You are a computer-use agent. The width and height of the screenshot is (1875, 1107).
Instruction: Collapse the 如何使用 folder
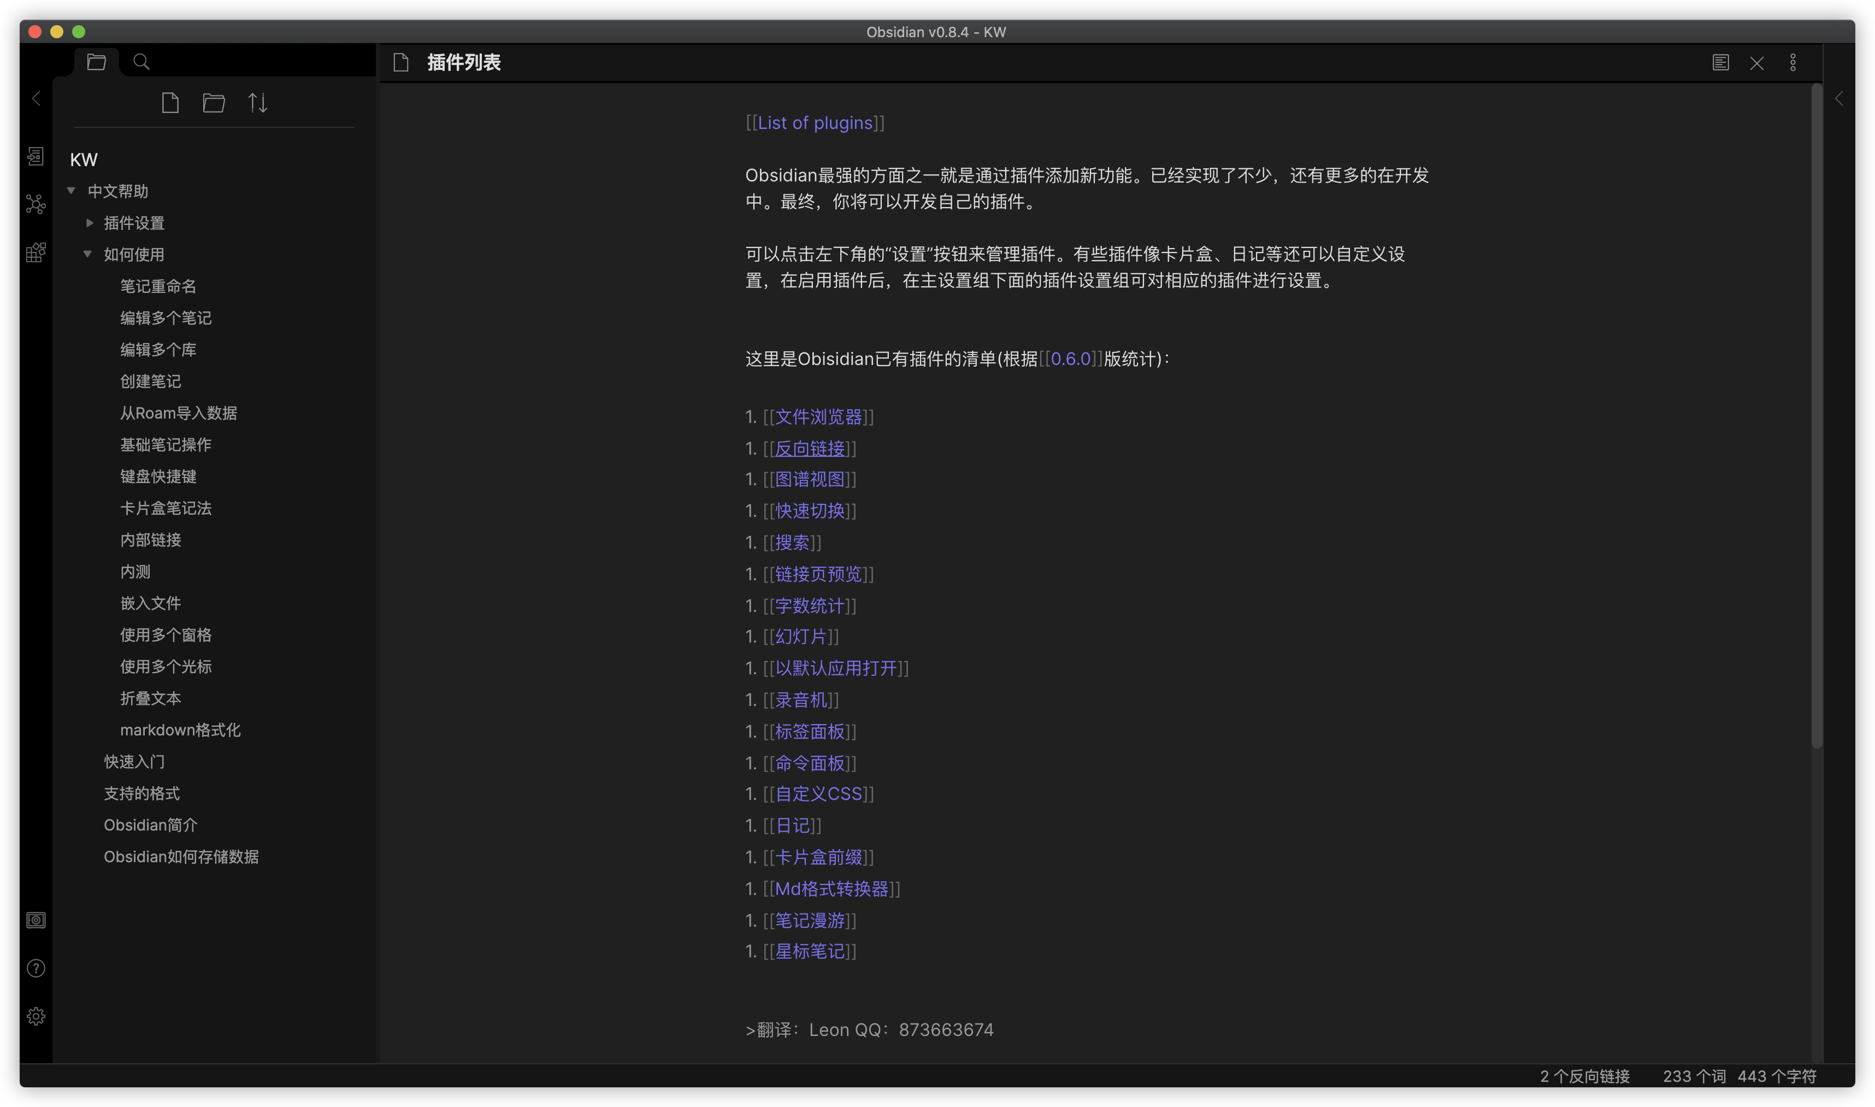[87, 255]
